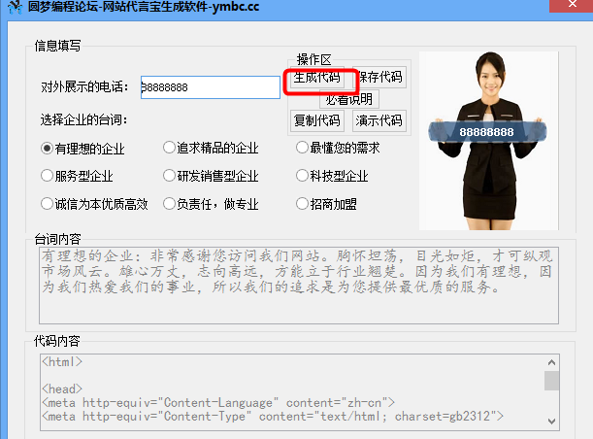
Task: Click the phone number input field
Action: [211, 87]
